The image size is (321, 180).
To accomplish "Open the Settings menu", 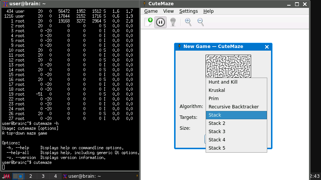I will point(188,11).
